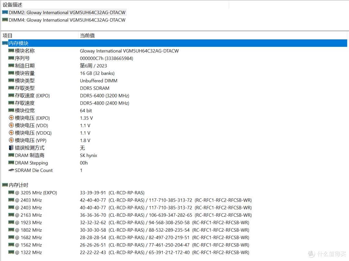The height and width of the screenshot is (261, 349).
Task: Click the memory icon beside DIMM2
Action: 5,12
